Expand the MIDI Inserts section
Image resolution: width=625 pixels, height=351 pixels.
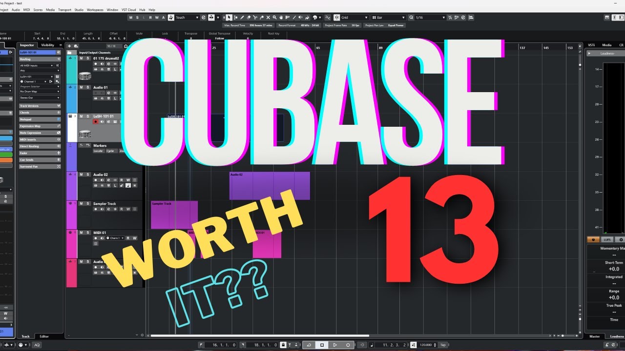tap(40, 139)
